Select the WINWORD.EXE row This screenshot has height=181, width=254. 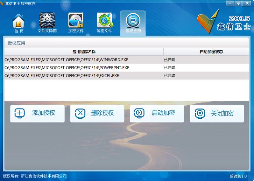[66, 60]
